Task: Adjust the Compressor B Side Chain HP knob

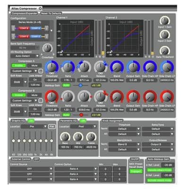Action: (150, 96)
